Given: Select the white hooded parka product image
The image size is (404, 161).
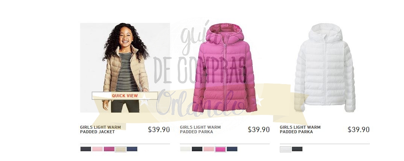Looking at the screenshot, I should tap(325, 68).
